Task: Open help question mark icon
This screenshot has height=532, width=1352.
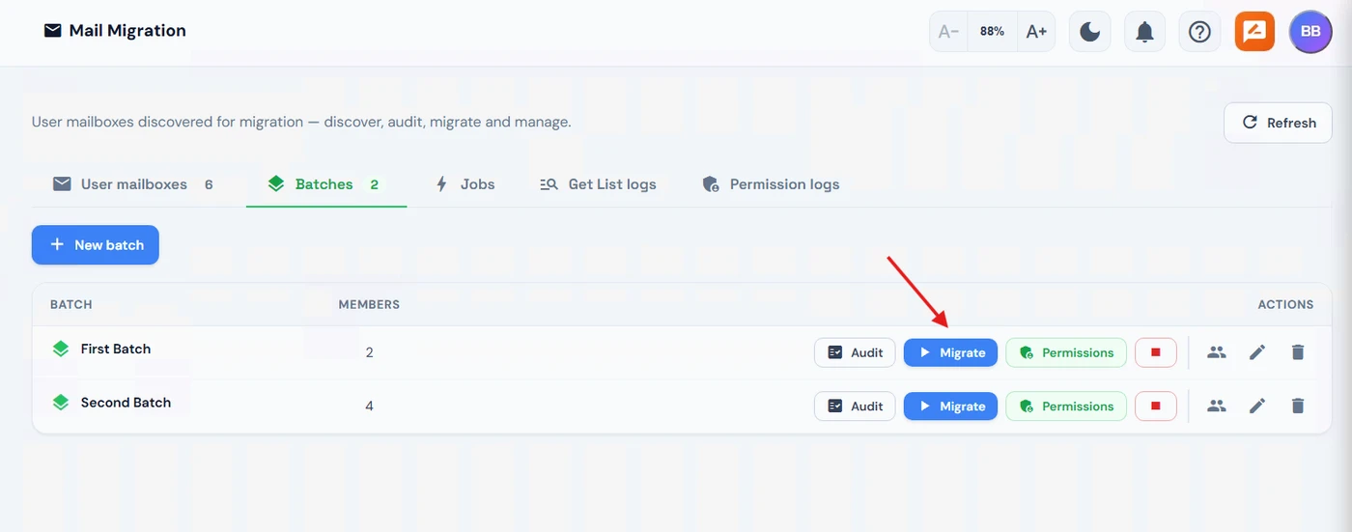Action: pyautogui.click(x=1199, y=32)
